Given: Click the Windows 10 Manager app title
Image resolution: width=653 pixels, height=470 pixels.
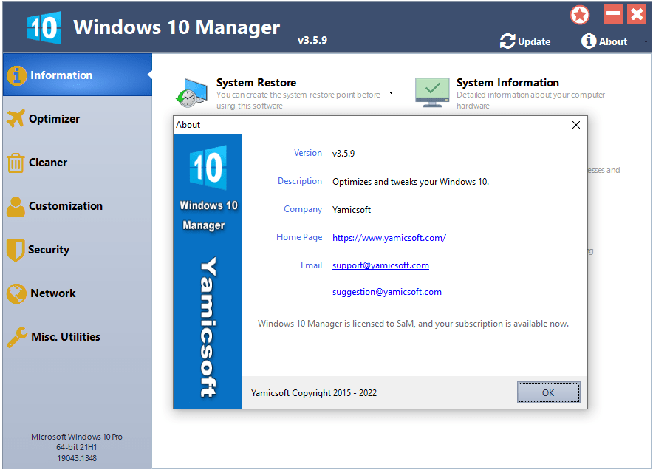Looking at the screenshot, I should pyautogui.click(x=177, y=27).
